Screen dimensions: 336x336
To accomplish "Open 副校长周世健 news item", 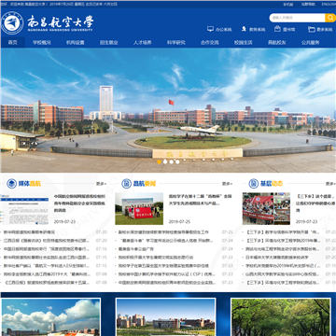I will (163, 232).
